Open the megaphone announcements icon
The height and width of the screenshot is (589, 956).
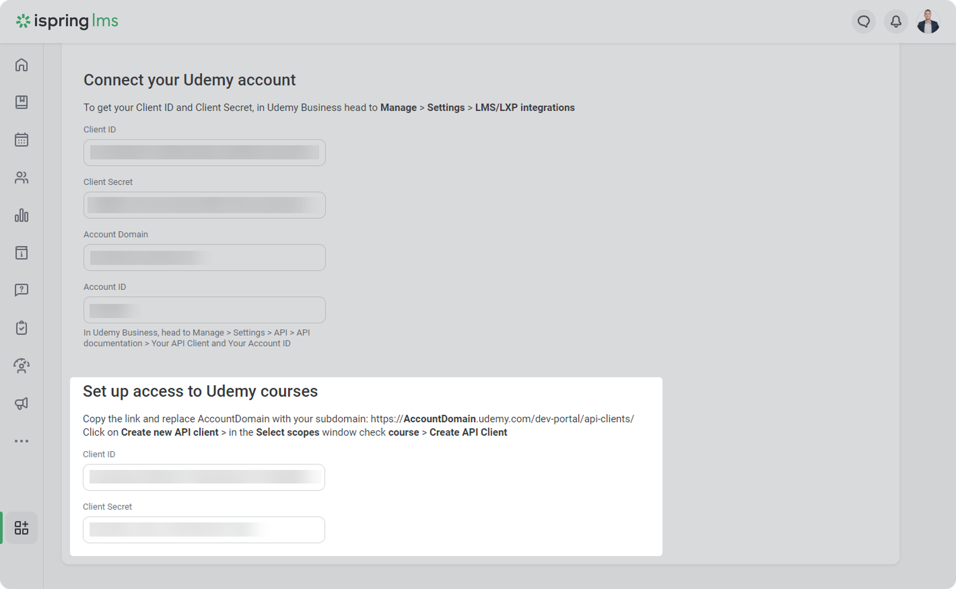(22, 403)
